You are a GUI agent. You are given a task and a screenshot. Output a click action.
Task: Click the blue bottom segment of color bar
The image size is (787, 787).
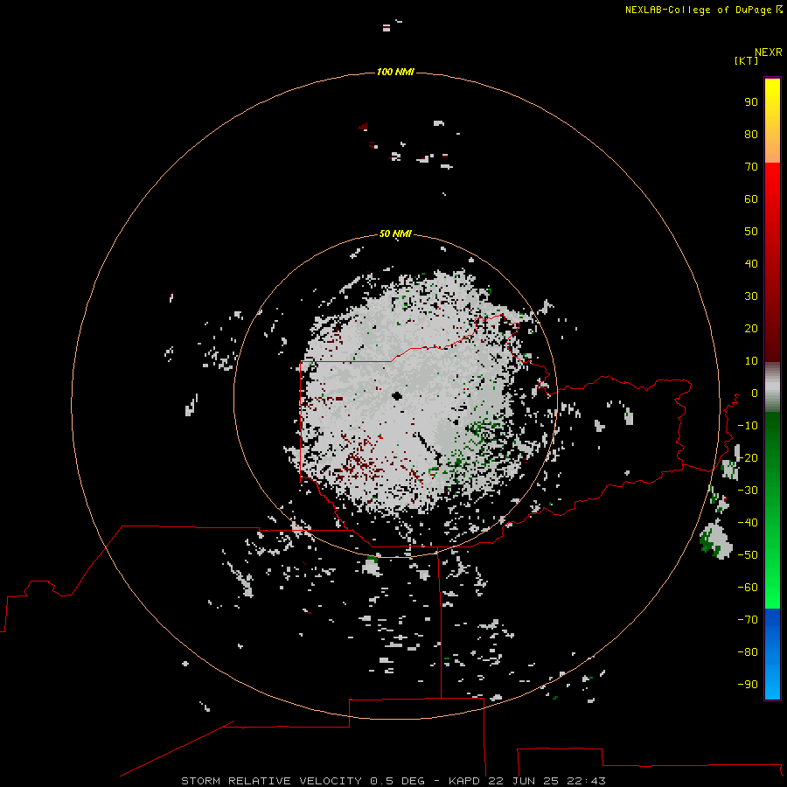772,653
